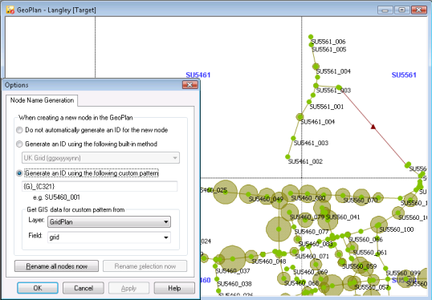432x300 pixels.
Task: Click the SU5560_041 node label
Action: [343, 217]
